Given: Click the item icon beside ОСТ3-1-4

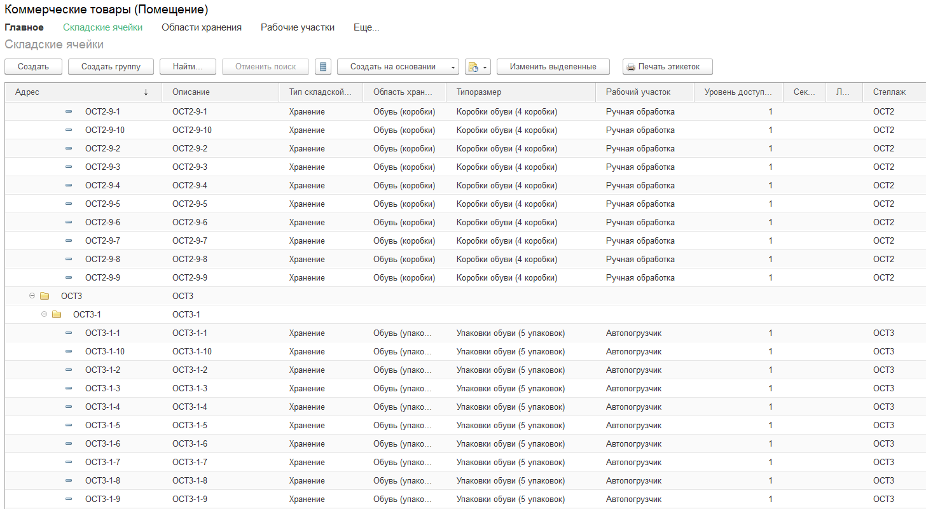Looking at the screenshot, I should 69,407.
